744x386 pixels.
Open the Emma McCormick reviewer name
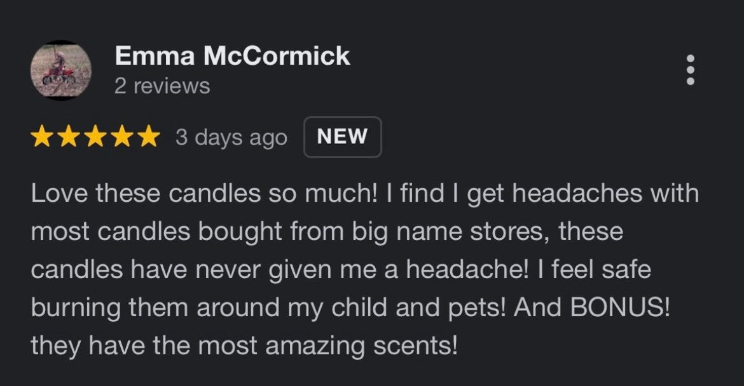232,56
